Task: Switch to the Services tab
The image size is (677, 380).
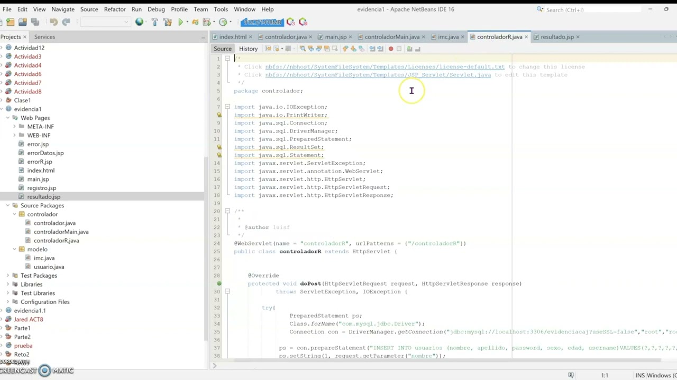Action: tap(44, 37)
